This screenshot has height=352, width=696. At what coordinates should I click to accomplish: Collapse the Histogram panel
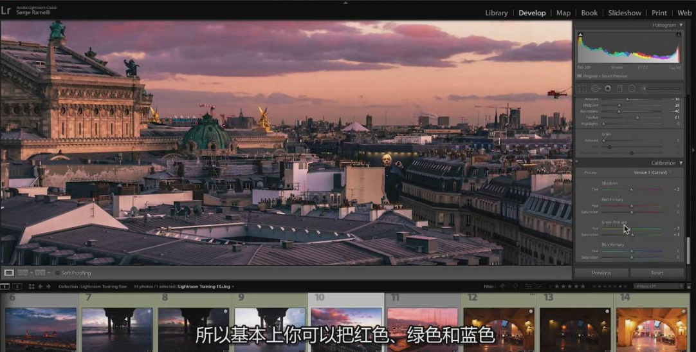click(x=681, y=25)
